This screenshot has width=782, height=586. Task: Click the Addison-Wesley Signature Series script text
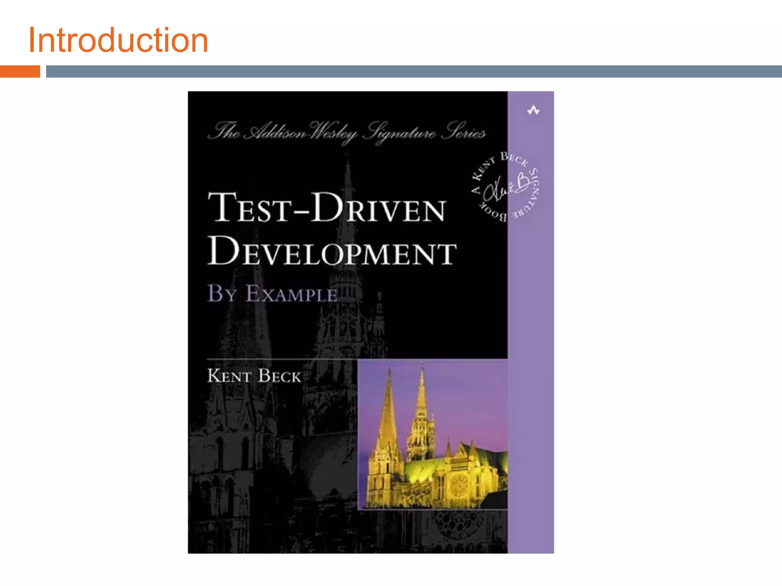point(347,132)
